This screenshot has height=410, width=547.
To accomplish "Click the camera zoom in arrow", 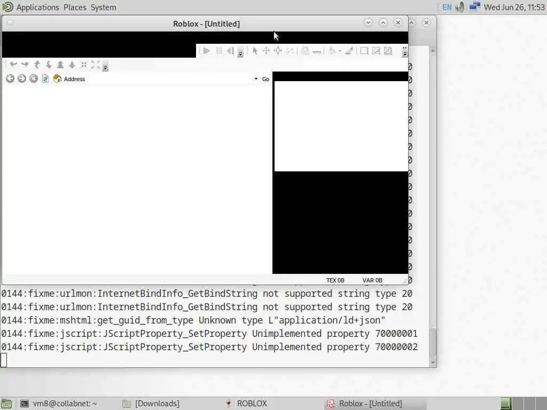I will (60, 65).
